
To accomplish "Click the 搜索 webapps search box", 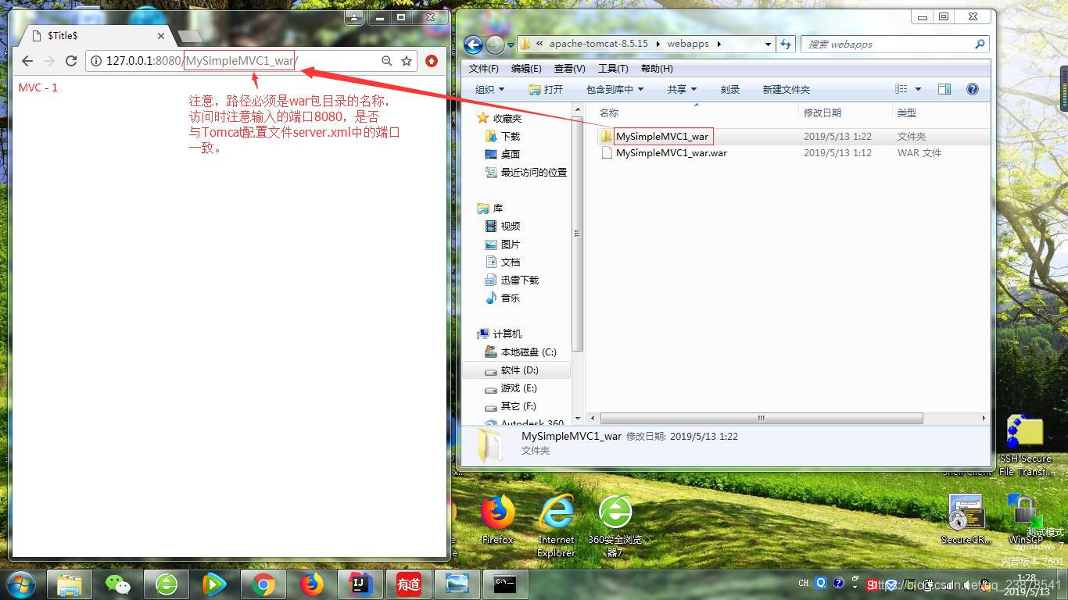I will [895, 45].
